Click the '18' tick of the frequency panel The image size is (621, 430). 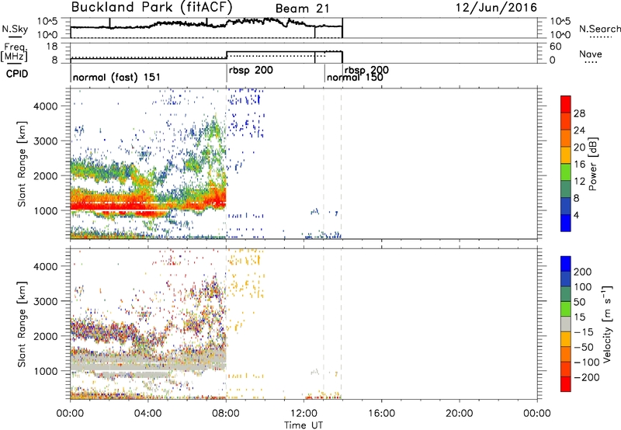point(52,47)
